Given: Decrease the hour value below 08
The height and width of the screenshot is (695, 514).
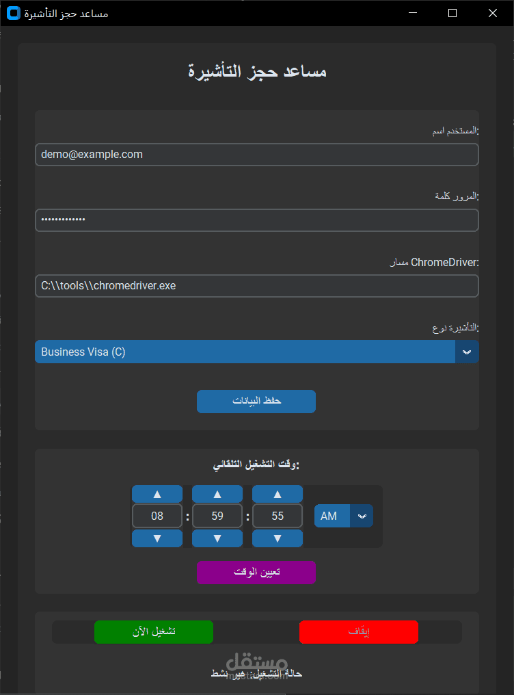Looking at the screenshot, I should pyautogui.click(x=157, y=538).
